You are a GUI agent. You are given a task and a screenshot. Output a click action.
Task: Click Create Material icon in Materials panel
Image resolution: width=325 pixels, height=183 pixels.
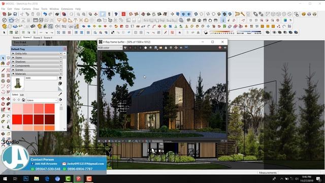point(60,83)
